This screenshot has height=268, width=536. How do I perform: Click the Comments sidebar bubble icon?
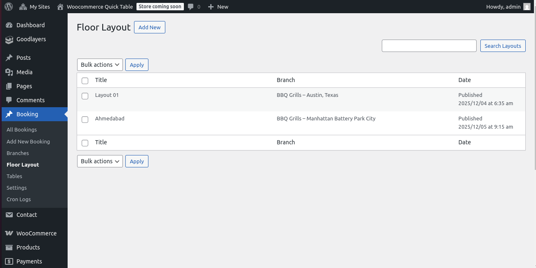(x=9, y=100)
